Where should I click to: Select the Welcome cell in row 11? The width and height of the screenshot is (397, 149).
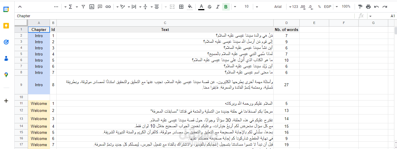(x=39, y=103)
